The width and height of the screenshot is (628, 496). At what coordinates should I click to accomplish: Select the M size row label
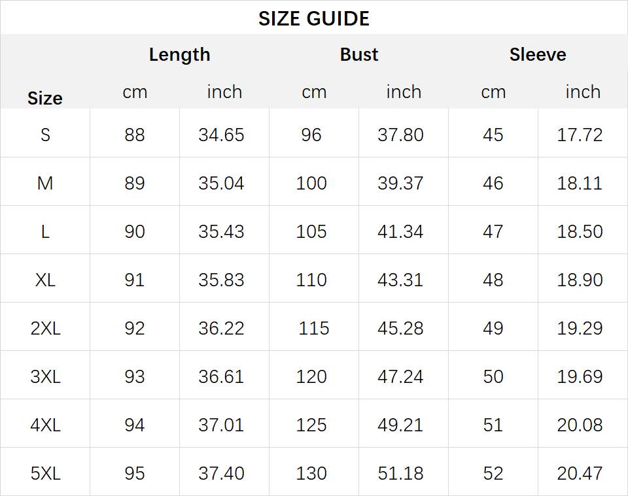pyautogui.click(x=45, y=184)
